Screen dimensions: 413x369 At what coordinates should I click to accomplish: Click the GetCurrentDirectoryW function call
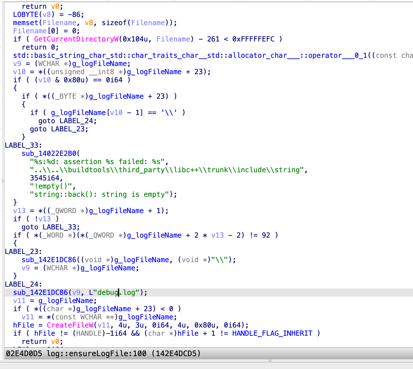coord(76,39)
